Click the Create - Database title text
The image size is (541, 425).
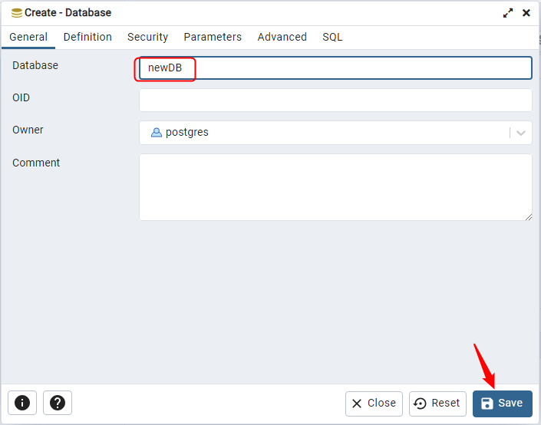[x=68, y=13]
